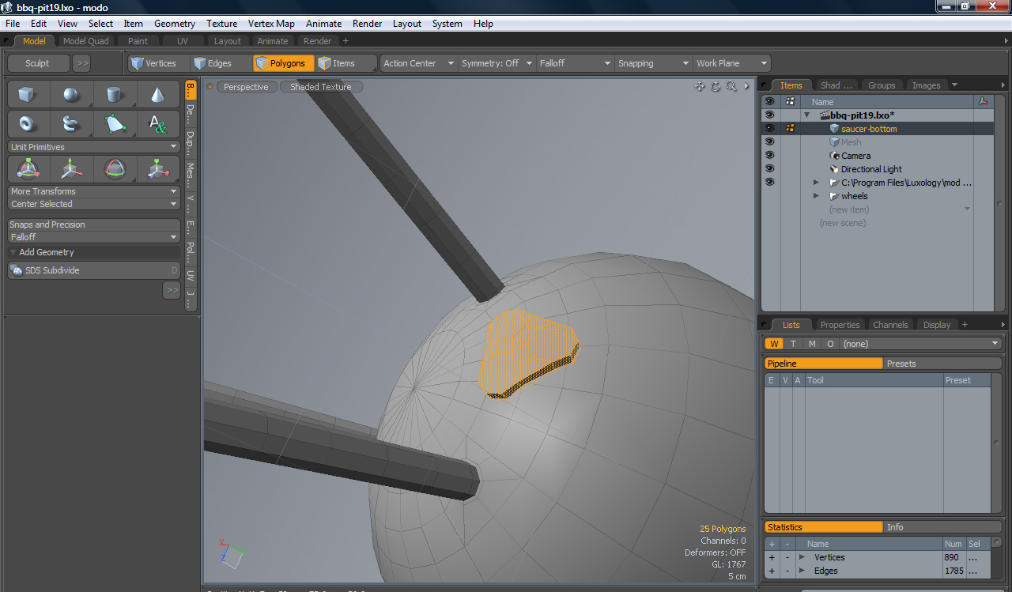The image size is (1012, 592).
Task: Select the Text tool
Action: 157,124
